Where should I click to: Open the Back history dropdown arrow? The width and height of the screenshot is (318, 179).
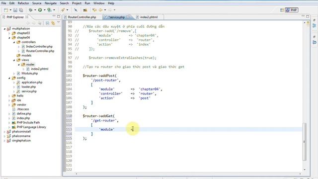(105, 10)
